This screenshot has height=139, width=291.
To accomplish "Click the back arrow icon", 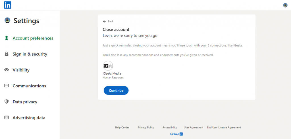I will click(104, 21).
